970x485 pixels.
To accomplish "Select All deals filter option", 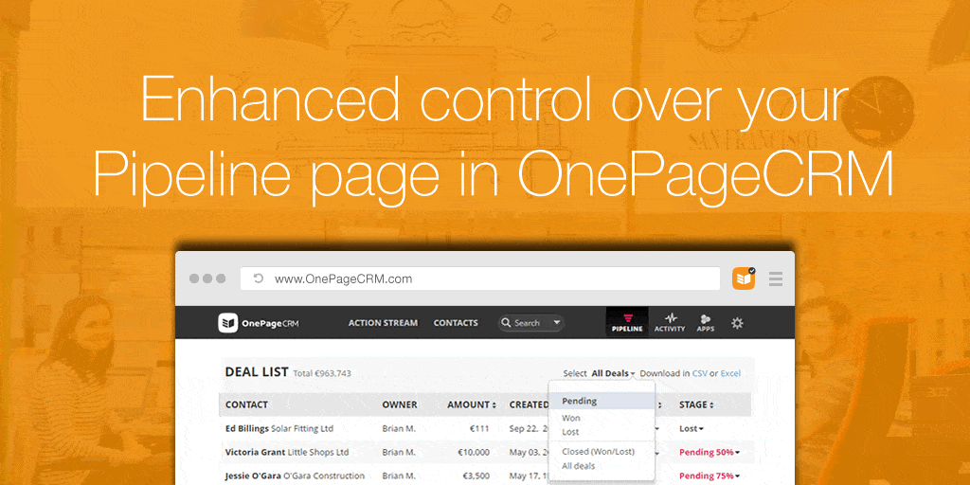I will tap(579, 466).
